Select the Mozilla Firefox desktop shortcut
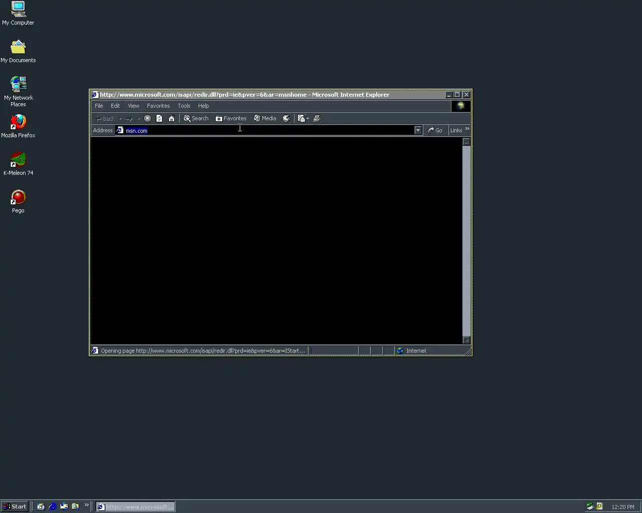The width and height of the screenshot is (642, 513). click(18, 126)
